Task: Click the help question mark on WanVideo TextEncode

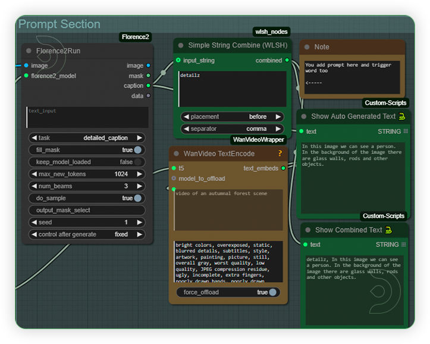Action: [280, 154]
